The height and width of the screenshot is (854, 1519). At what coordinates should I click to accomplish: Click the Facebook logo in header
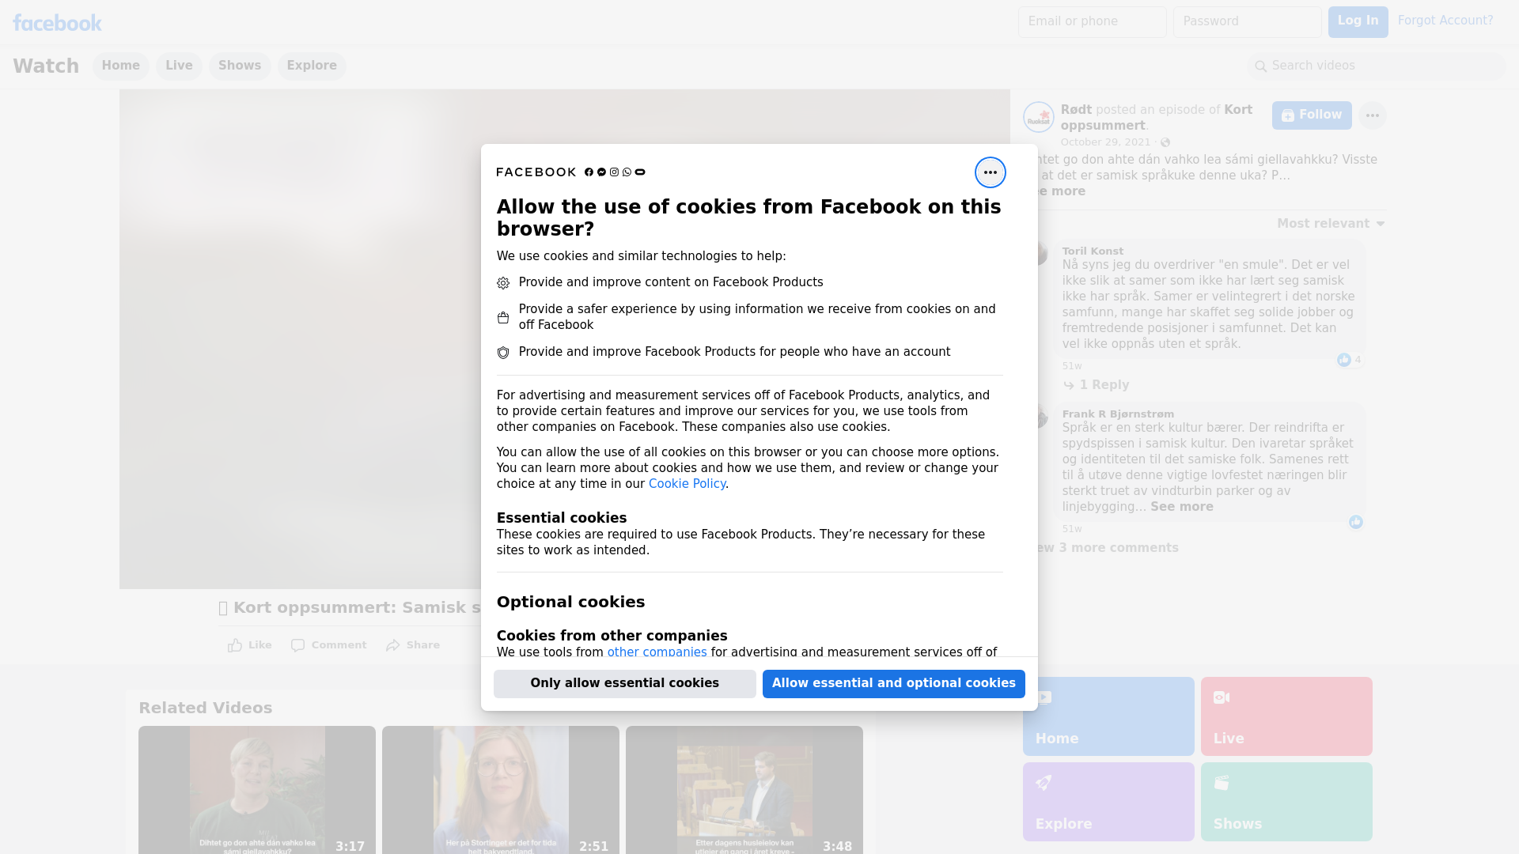coord(57,23)
